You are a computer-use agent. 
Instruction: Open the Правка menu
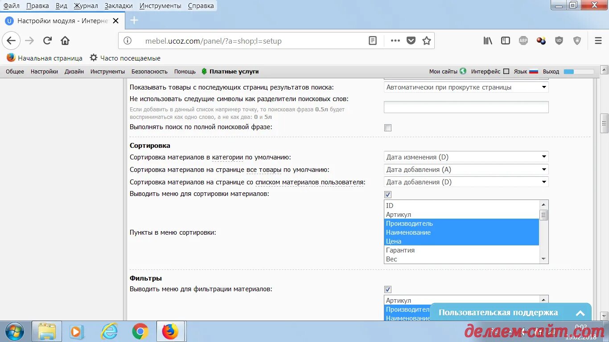tap(37, 6)
